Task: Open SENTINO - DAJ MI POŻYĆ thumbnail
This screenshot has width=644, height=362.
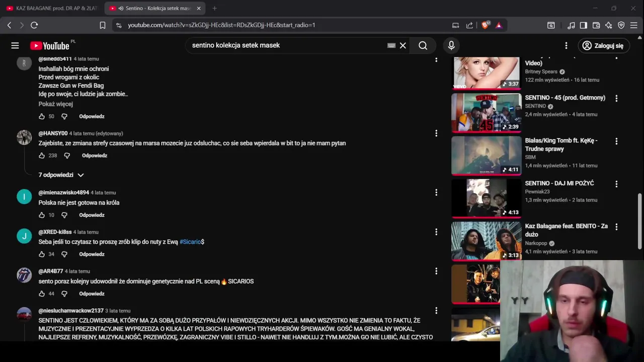Action: point(486,198)
